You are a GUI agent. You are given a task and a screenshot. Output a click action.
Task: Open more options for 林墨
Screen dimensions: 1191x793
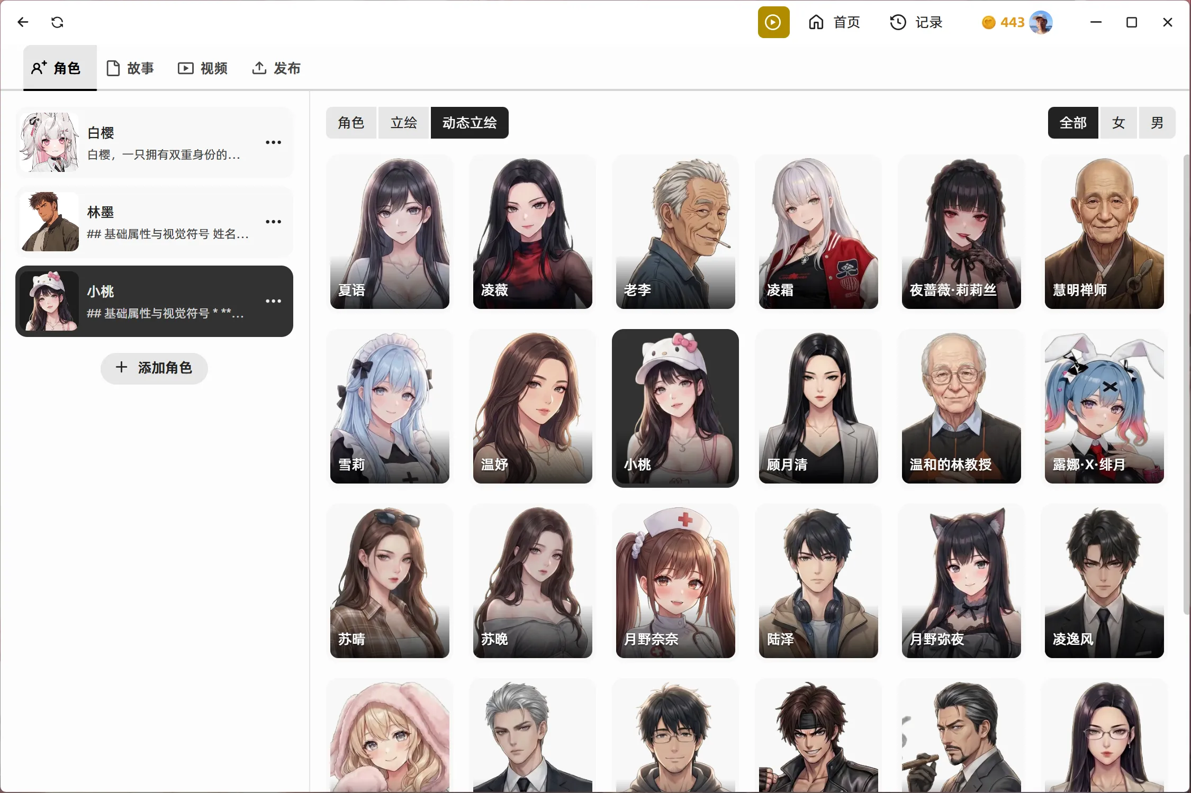point(273,222)
